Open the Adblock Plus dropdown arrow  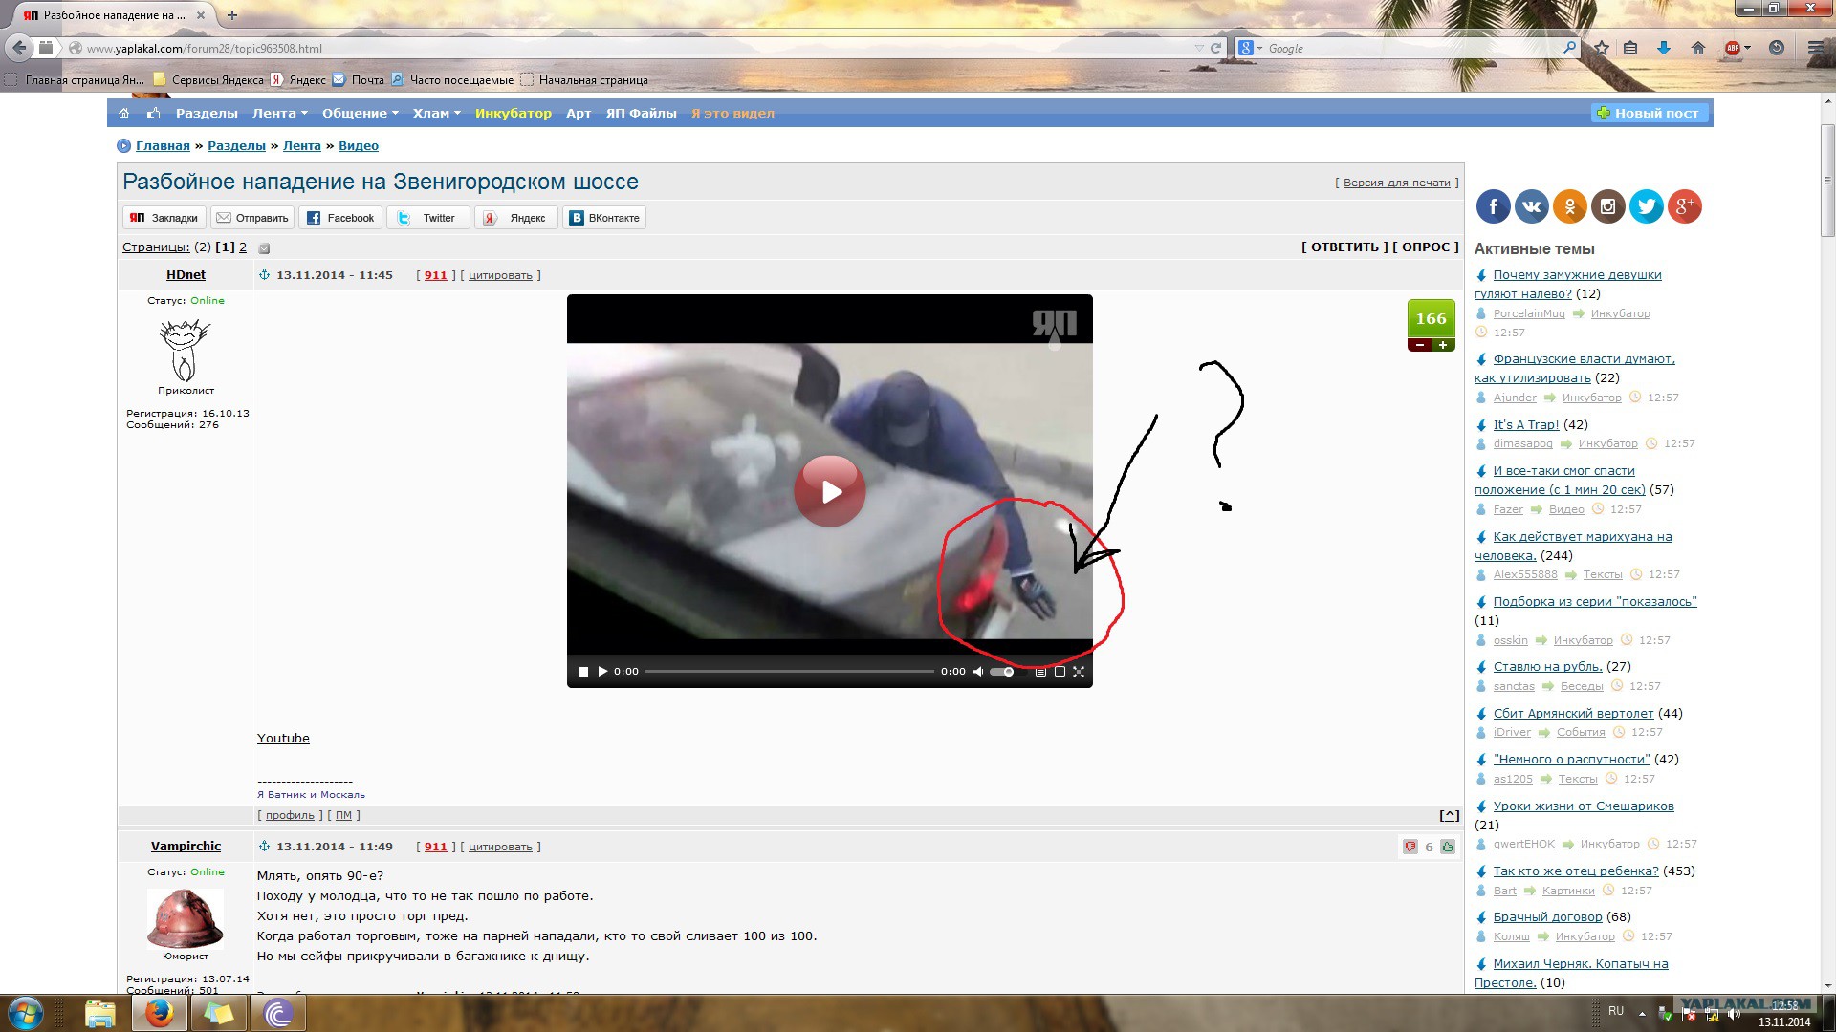tap(1747, 48)
